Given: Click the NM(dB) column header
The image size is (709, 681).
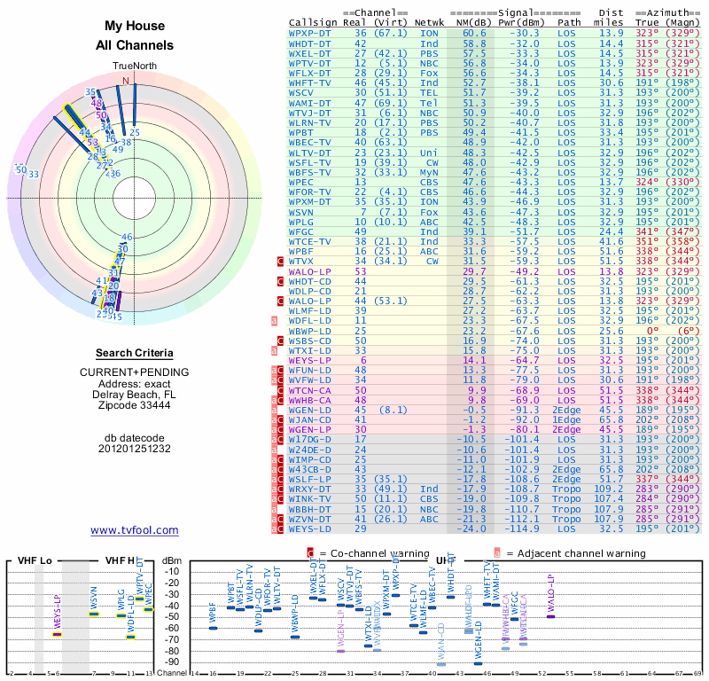Looking at the screenshot, I should (474, 23).
